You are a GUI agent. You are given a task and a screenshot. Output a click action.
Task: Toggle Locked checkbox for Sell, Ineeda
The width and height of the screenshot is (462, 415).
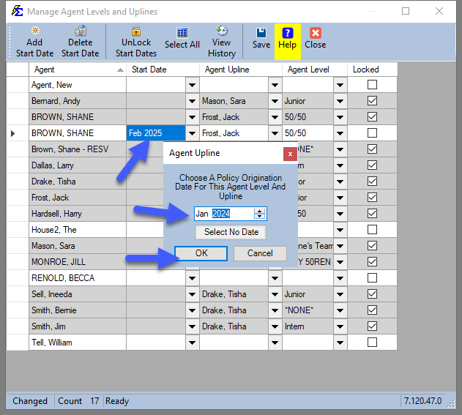click(x=372, y=294)
